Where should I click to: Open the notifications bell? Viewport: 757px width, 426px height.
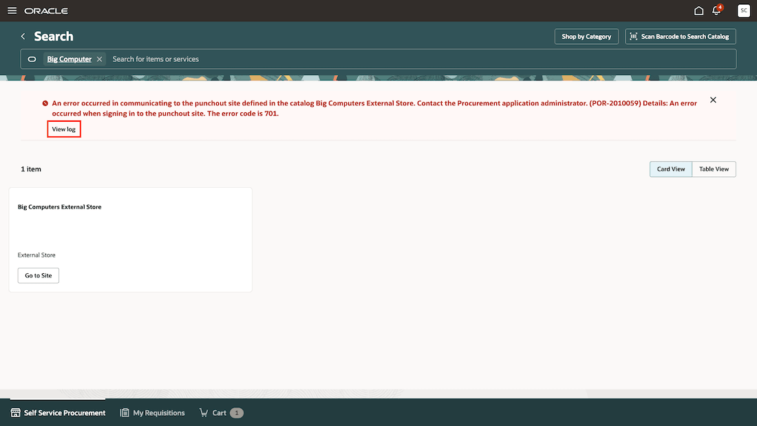(716, 10)
